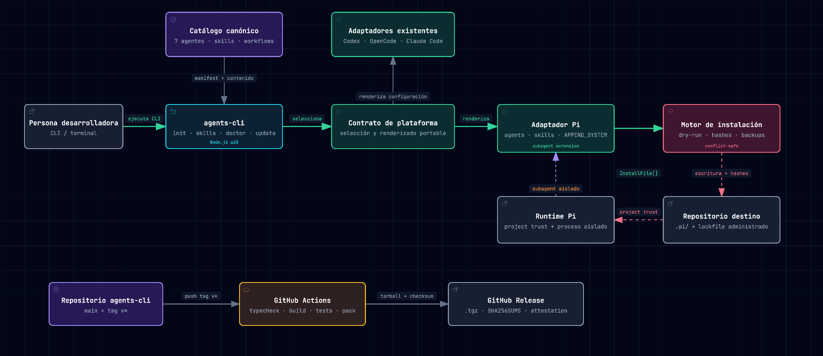Click the "Repositorio agents-cli" node title
This screenshot has width=823, height=356.
[x=106, y=301]
